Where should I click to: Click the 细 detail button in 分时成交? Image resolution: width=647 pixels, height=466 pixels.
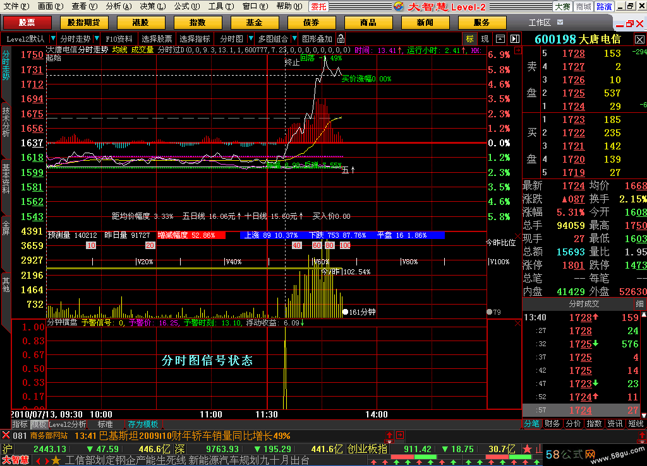pos(639,304)
